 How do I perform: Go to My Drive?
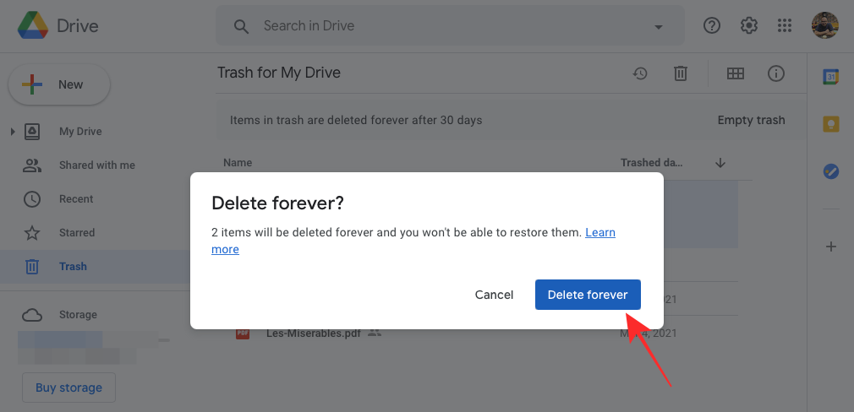(x=80, y=132)
